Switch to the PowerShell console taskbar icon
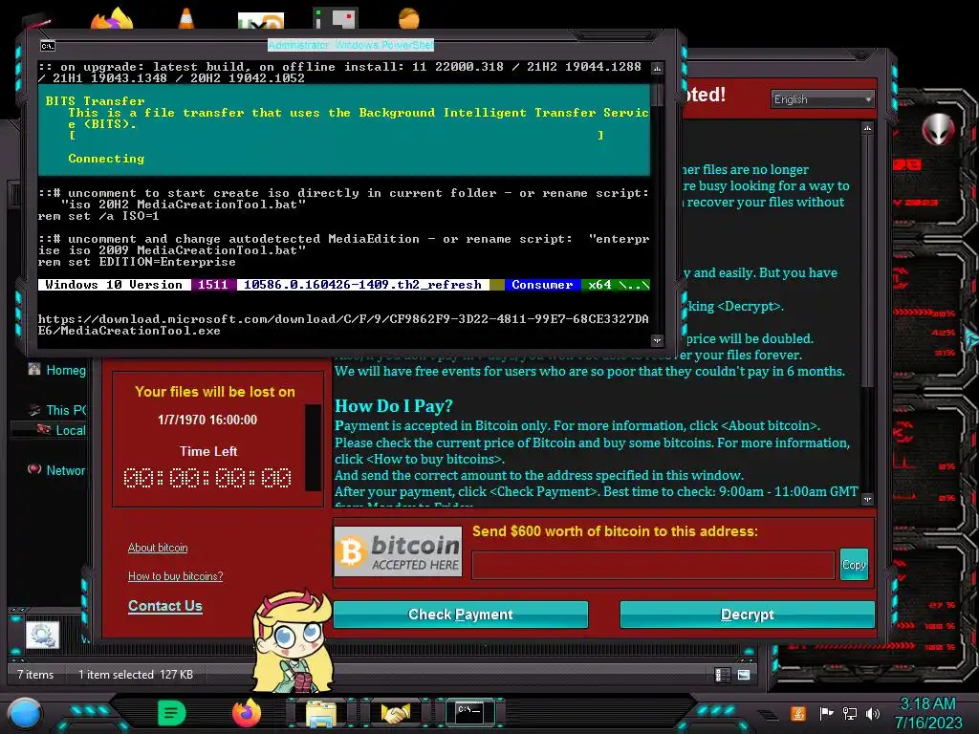 (x=469, y=712)
